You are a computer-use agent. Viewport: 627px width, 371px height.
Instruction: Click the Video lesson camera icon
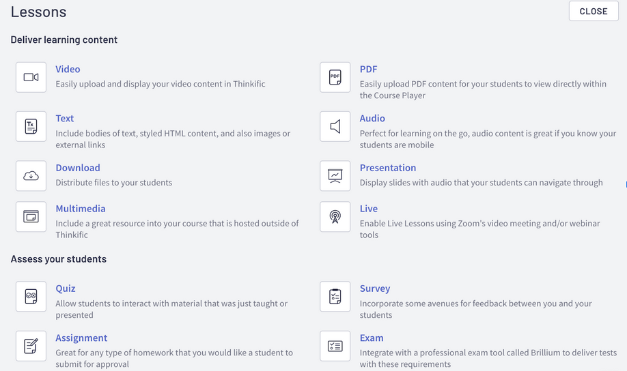[x=31, y=77]
